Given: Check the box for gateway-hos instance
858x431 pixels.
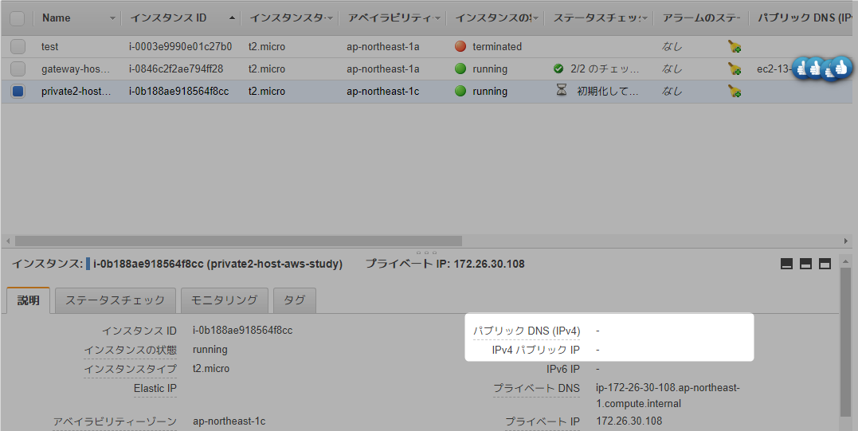Looking at the screenshot, I should (18, 69).
